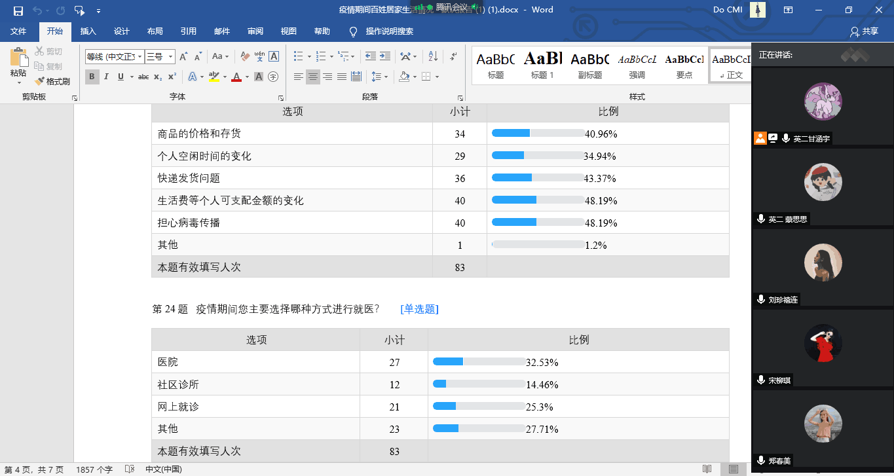Open the borders dropdown arrow
Image resolution: width=894 pixels, height=476 pixels.
click(x=438, y=77)
